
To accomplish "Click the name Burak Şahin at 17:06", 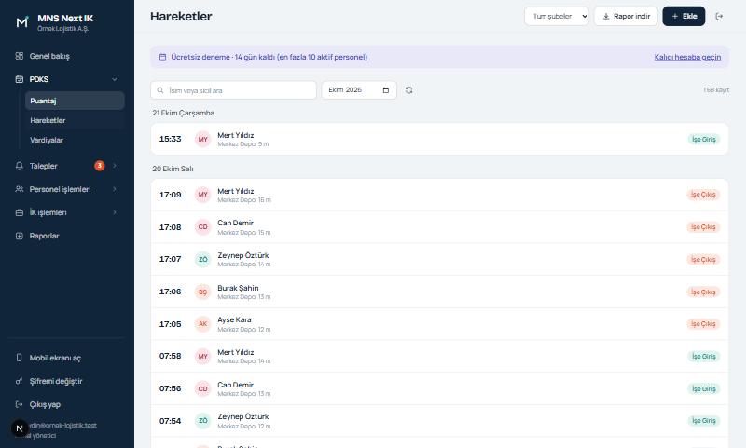I will tap(238, 288).
